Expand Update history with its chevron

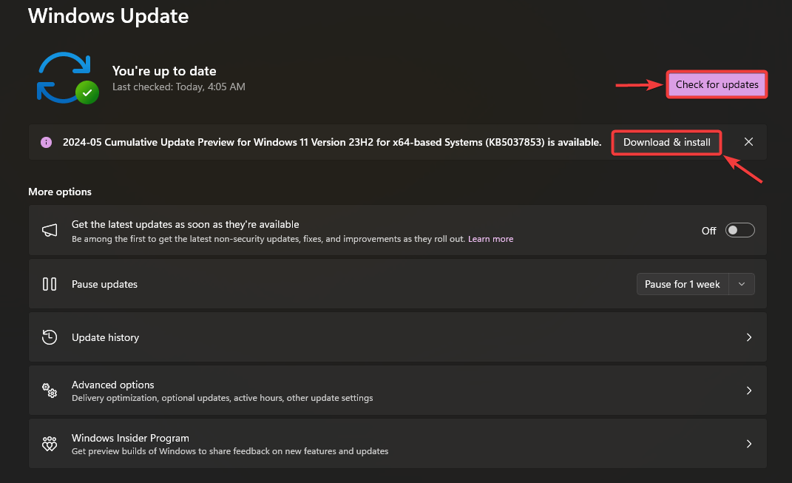coord(748,337)
